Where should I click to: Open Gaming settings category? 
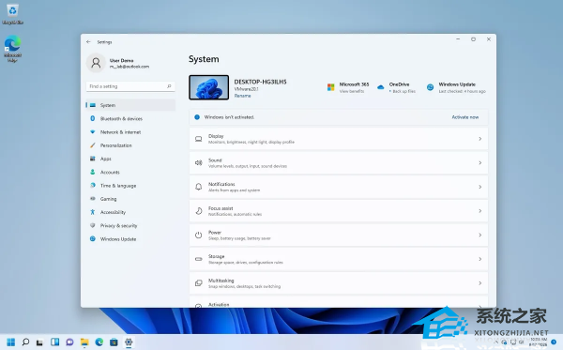pos(130,199)
